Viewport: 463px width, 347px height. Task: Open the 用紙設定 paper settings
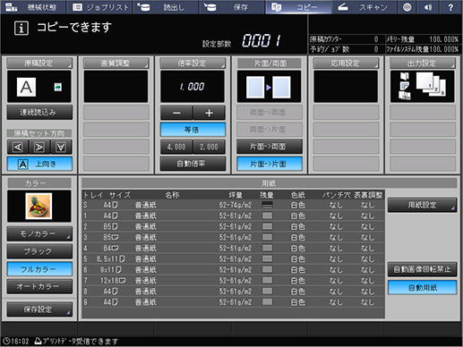coord(423,205)
